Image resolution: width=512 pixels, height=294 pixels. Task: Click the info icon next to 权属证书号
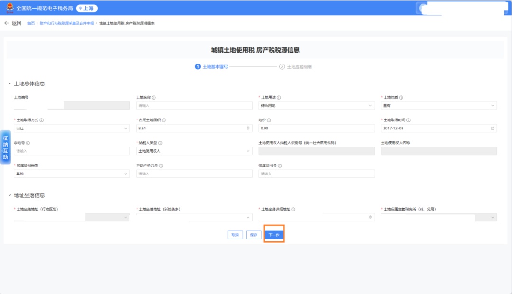(280, 166)
